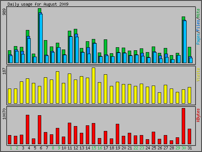
Task: Click the yellow visits bar for day 17
Action: (106, 89)
